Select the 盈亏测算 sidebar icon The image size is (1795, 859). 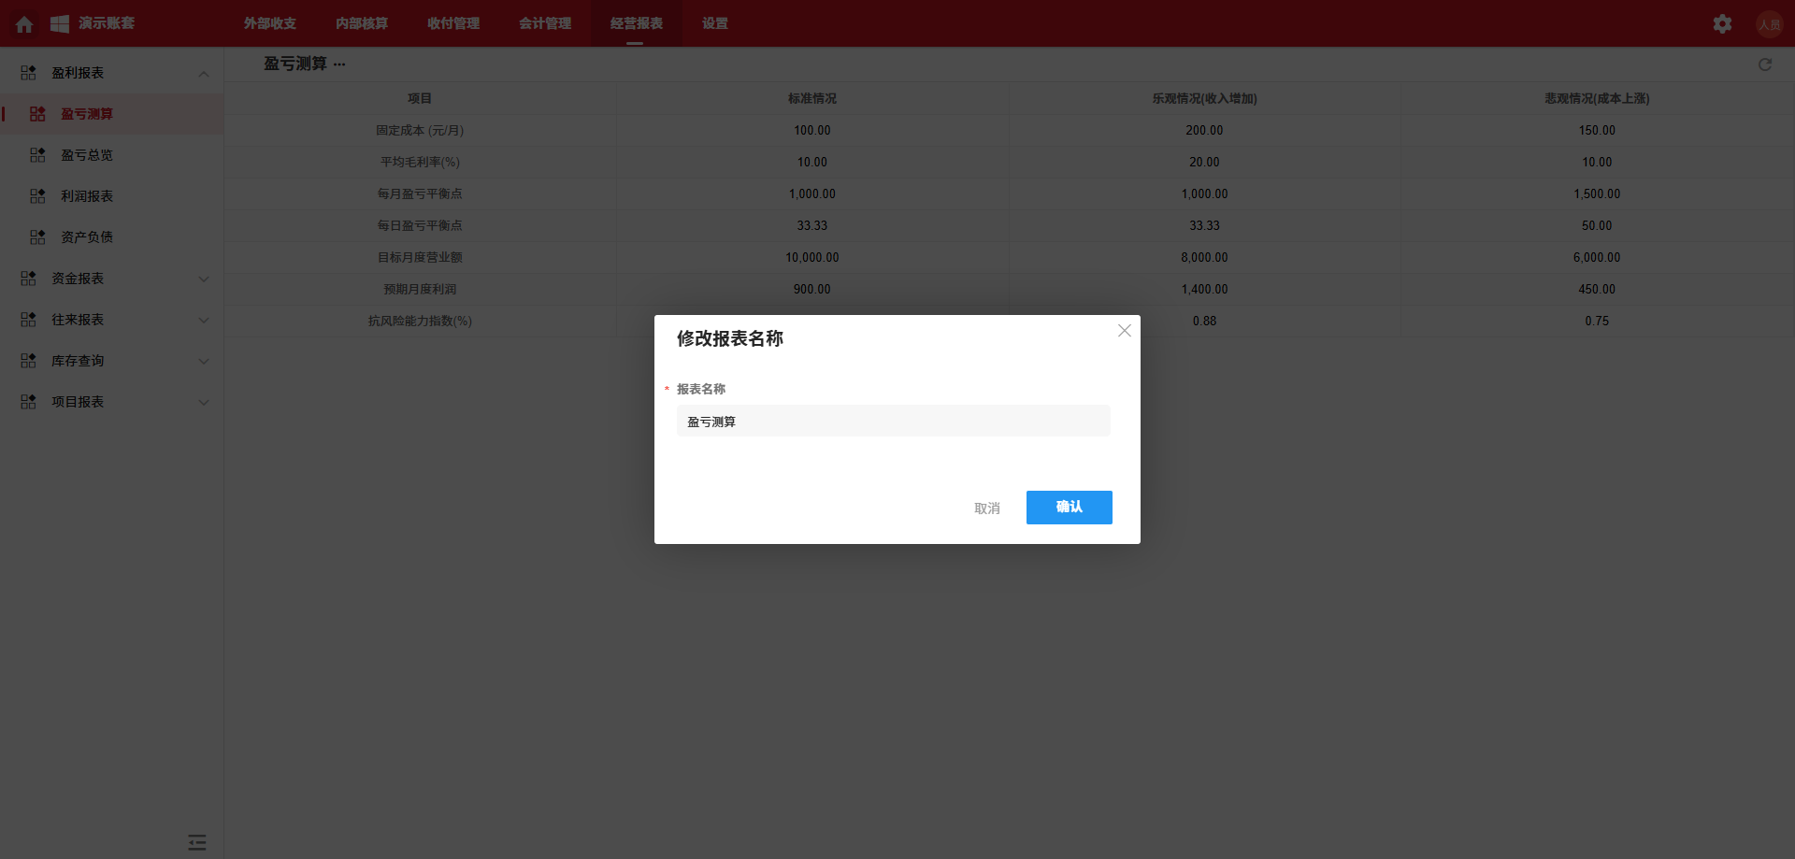[37, 114]
